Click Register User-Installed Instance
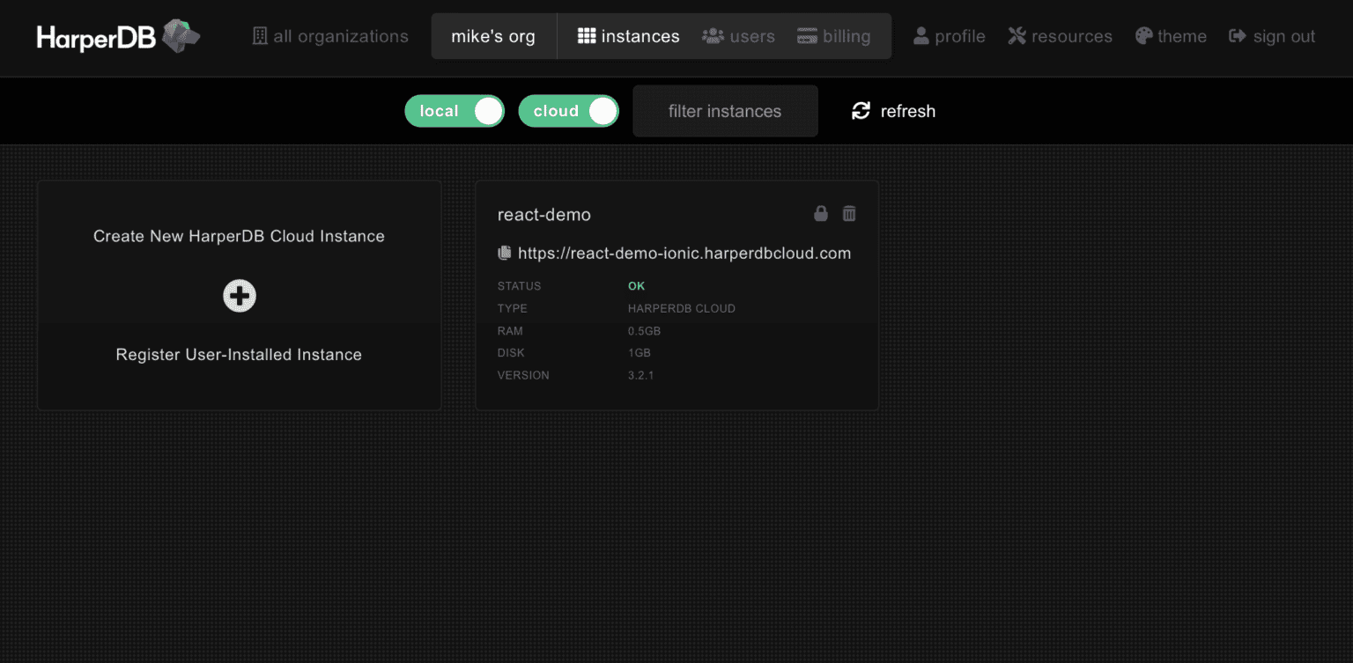Image resolution: width=1353 pixels, height=663 pixels. (239, 355)
